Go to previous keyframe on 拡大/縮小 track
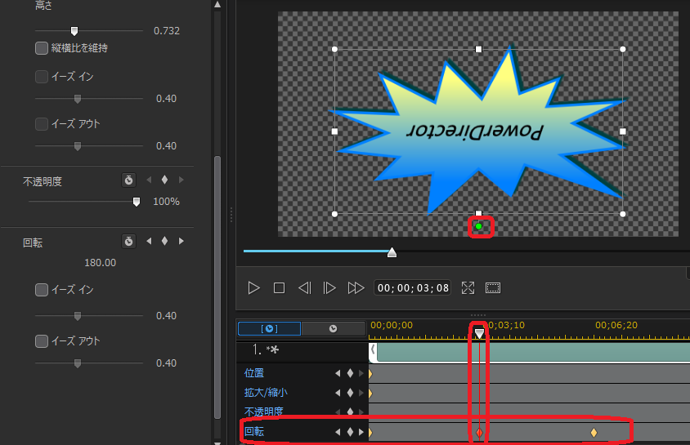Screen dimensions: 690x445 pos(338,393)
